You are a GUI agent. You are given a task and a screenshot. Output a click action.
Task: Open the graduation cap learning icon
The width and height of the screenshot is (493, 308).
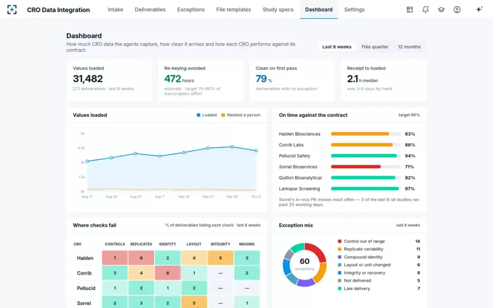[x=441, y=9]
